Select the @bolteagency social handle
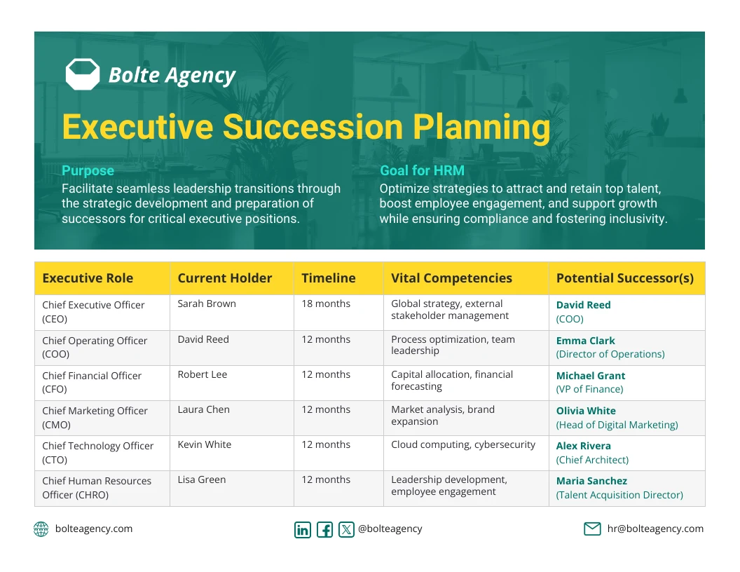 click(390, 529)
